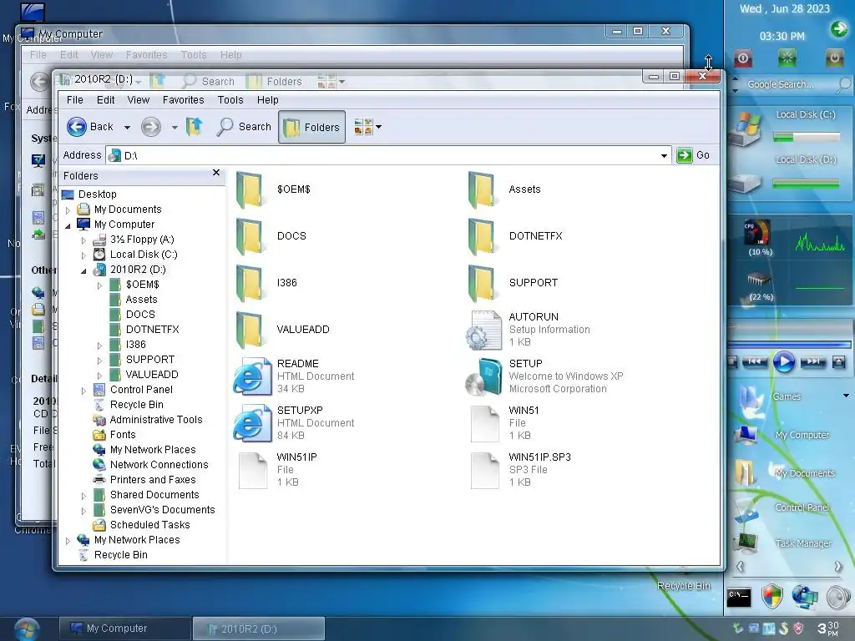Collapse My Computer in folder tree
The height and width of the screenshot is (641, 855).
point(68,225)
